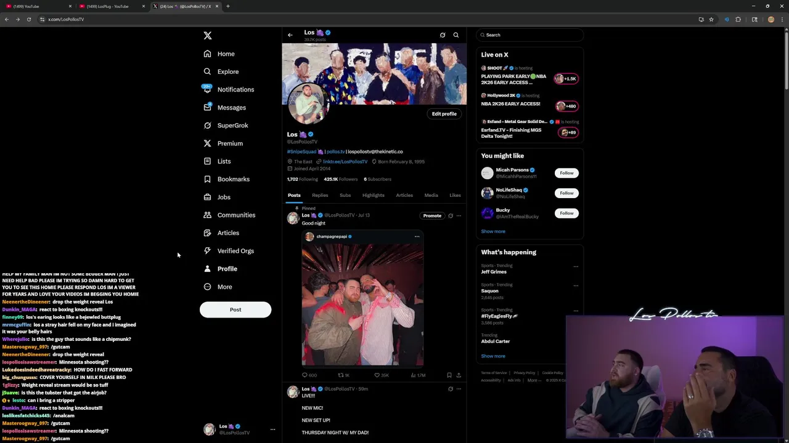Open Verified Orgs lightning icon
This screenshot has width=789, height=443.
point(208,250)
